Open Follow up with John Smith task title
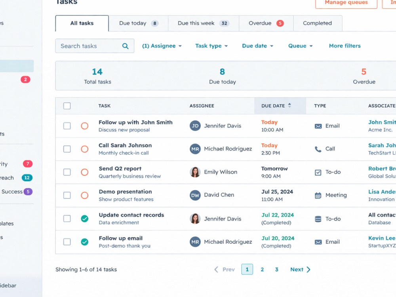 pyautogui.click(x=135, y=122)
